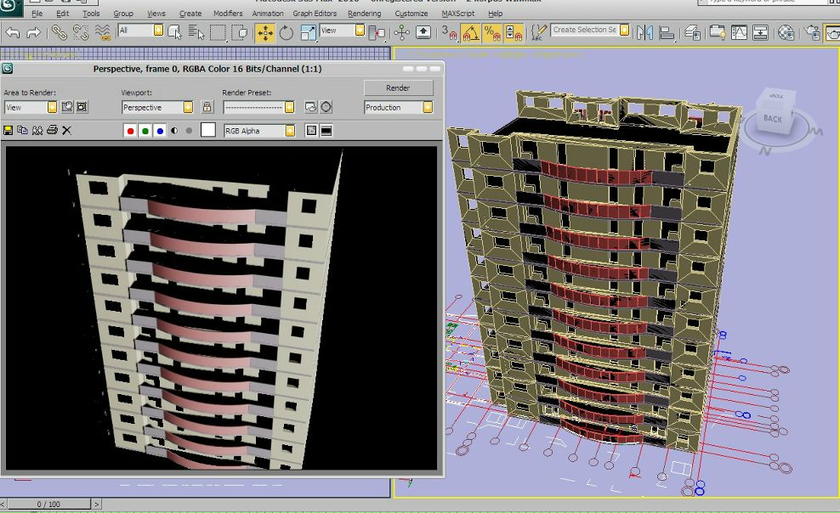This screenshot has width=840, height=513.
Task: Toggle the viewport lock padlock
Action: 207,108
